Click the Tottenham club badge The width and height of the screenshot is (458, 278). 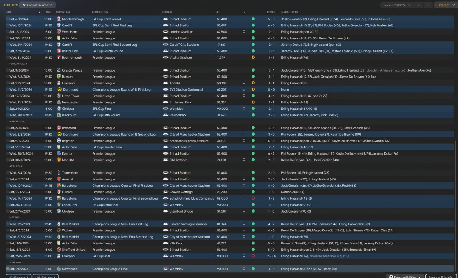coord(59,173)
